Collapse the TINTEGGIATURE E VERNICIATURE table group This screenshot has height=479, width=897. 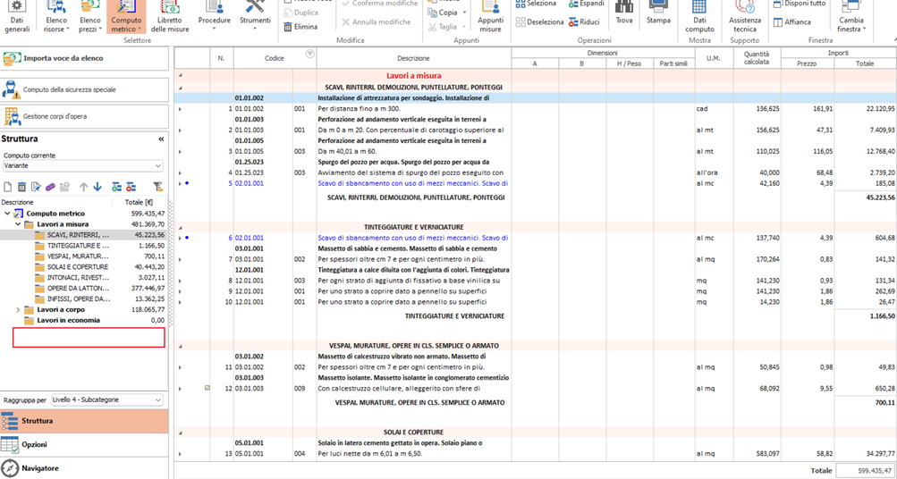181,227
